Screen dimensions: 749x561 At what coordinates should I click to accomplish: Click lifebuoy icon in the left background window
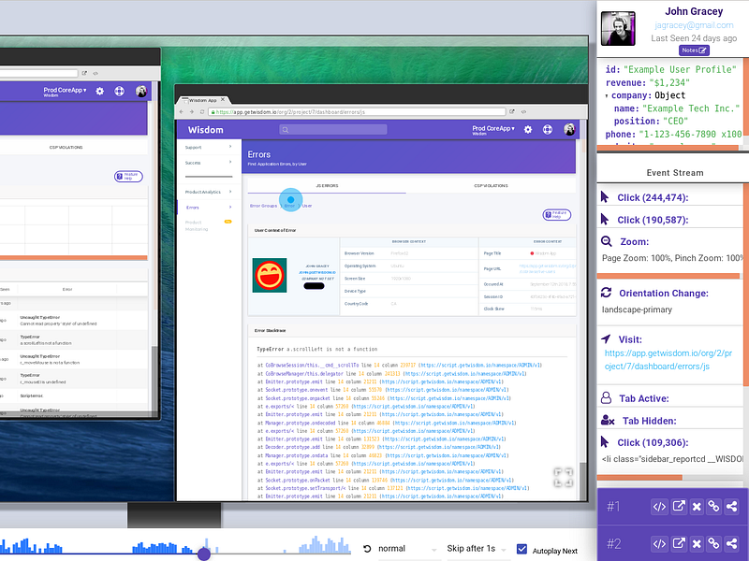pos(119,91)
